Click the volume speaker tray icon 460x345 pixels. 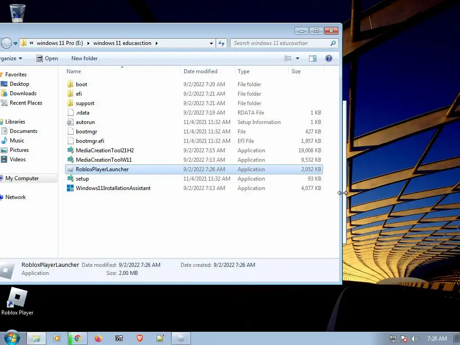point(415,339)
